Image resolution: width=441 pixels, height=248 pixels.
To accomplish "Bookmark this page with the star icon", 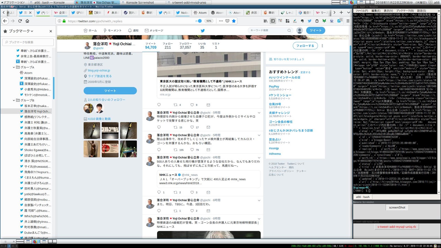I will (234, 21).
